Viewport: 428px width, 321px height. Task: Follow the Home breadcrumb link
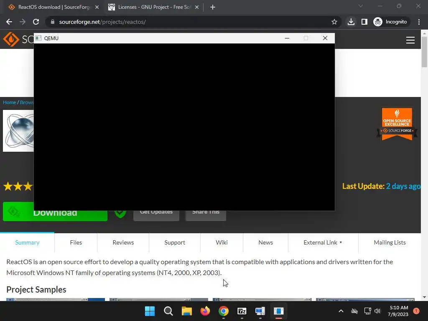[10, 102]
